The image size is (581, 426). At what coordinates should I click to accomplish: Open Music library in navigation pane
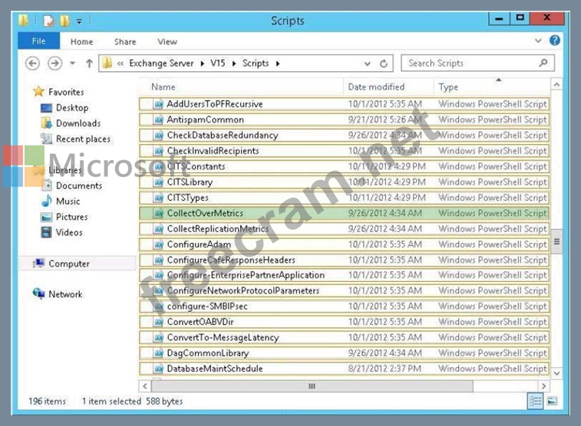pyautogui.click(x=68, y=202)
